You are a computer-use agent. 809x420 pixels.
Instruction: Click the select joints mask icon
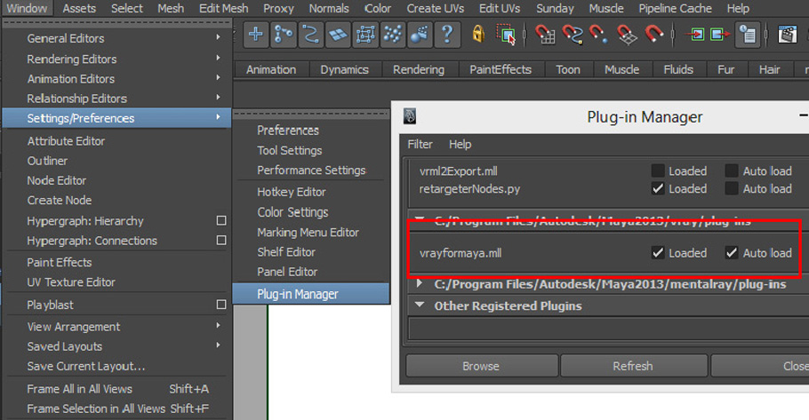284,35
